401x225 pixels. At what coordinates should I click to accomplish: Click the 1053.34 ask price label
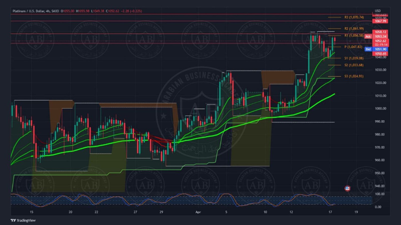click(x=380, y=37)
